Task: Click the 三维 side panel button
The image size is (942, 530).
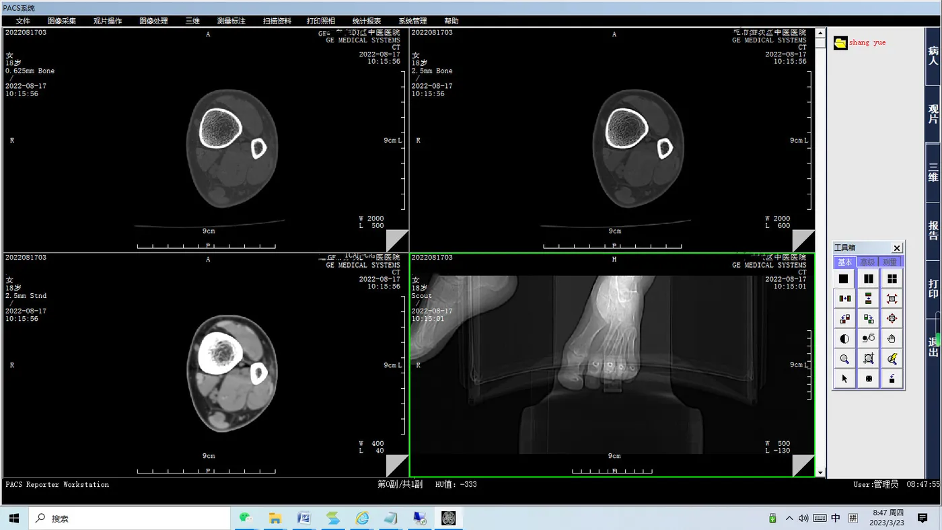Action: click(x=933, y=172)
